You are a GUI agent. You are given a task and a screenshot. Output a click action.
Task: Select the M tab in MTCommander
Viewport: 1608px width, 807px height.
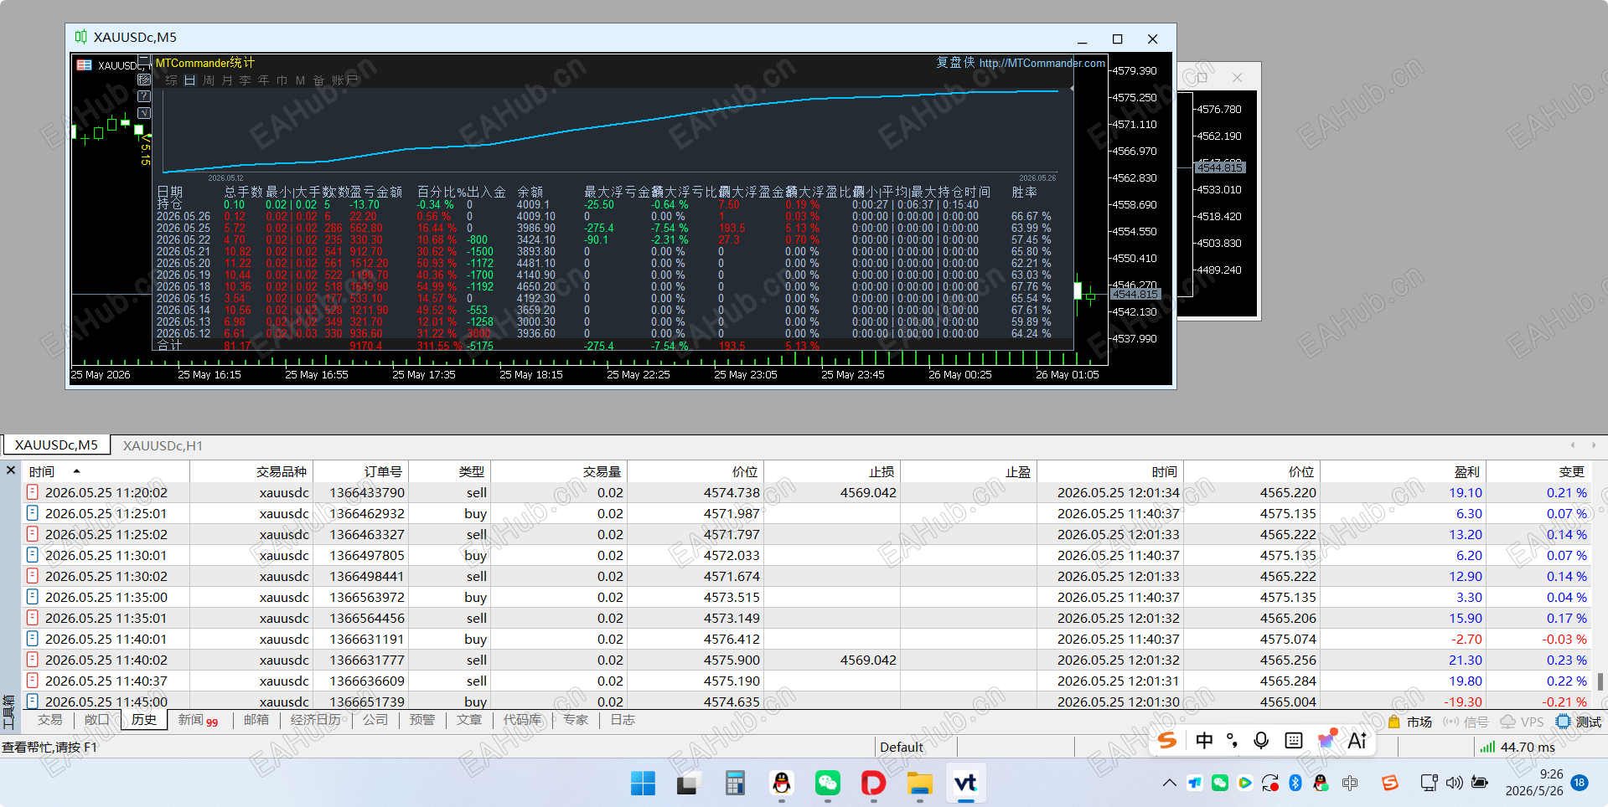click(300, 80)
